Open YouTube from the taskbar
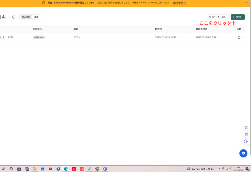Image resolution: width=251 pixels, height=172 pixels. 50,169
